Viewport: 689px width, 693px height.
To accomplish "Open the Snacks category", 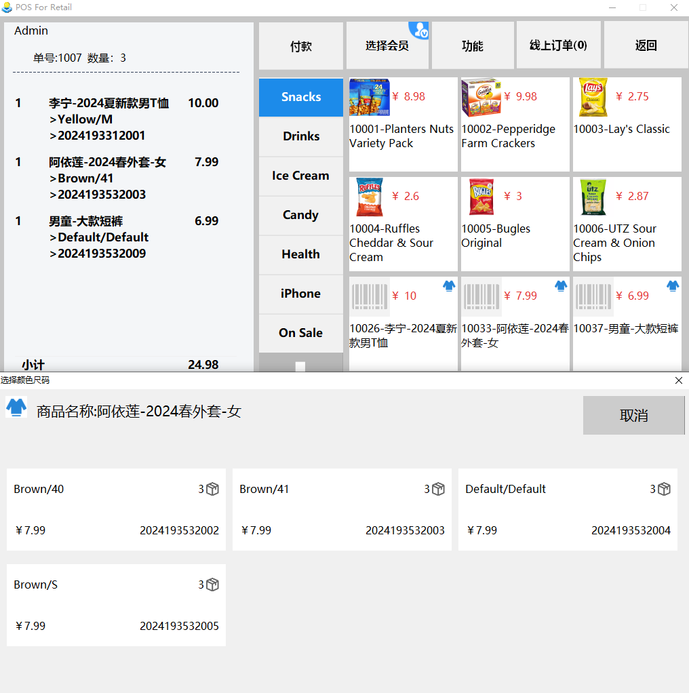I will pyautogui.click(x=301, y=97).
